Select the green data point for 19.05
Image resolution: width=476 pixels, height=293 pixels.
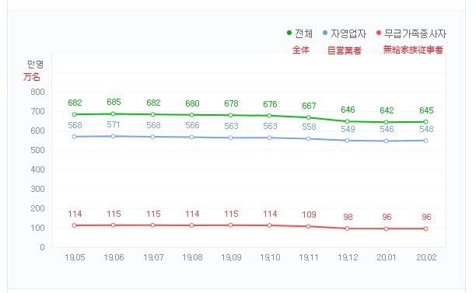coord(75,114)
